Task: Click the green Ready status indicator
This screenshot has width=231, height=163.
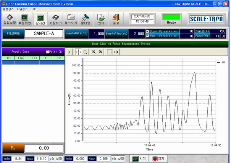Action: tap(171, 17)
